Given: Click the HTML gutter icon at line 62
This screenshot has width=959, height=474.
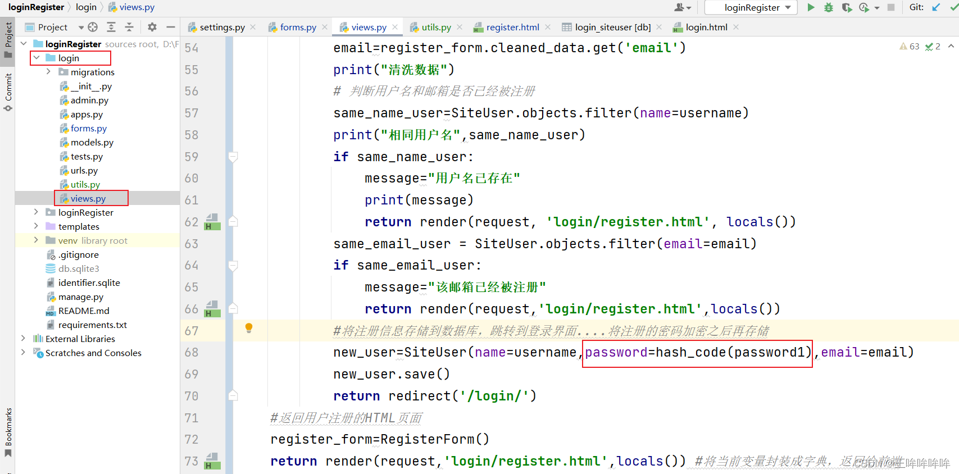Looking at the screenshot, I should (212, 222).
